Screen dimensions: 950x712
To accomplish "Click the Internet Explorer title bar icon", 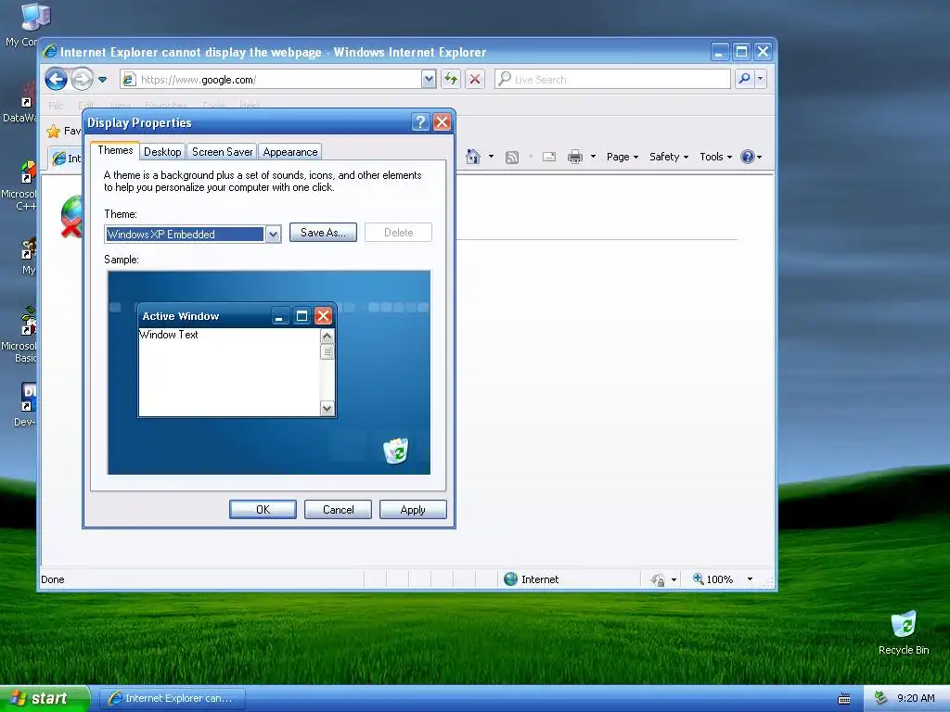I will (50, 52).
